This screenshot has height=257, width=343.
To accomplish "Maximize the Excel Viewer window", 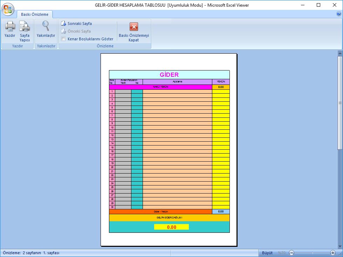I will click(318, 5).
